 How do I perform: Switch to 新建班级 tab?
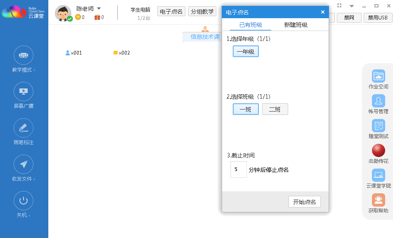tap(296, 25)
